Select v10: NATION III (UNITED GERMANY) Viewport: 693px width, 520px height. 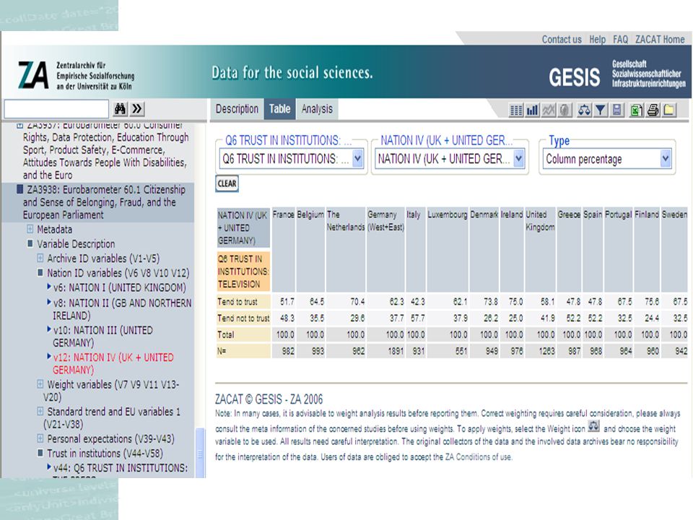coord(103,337)
